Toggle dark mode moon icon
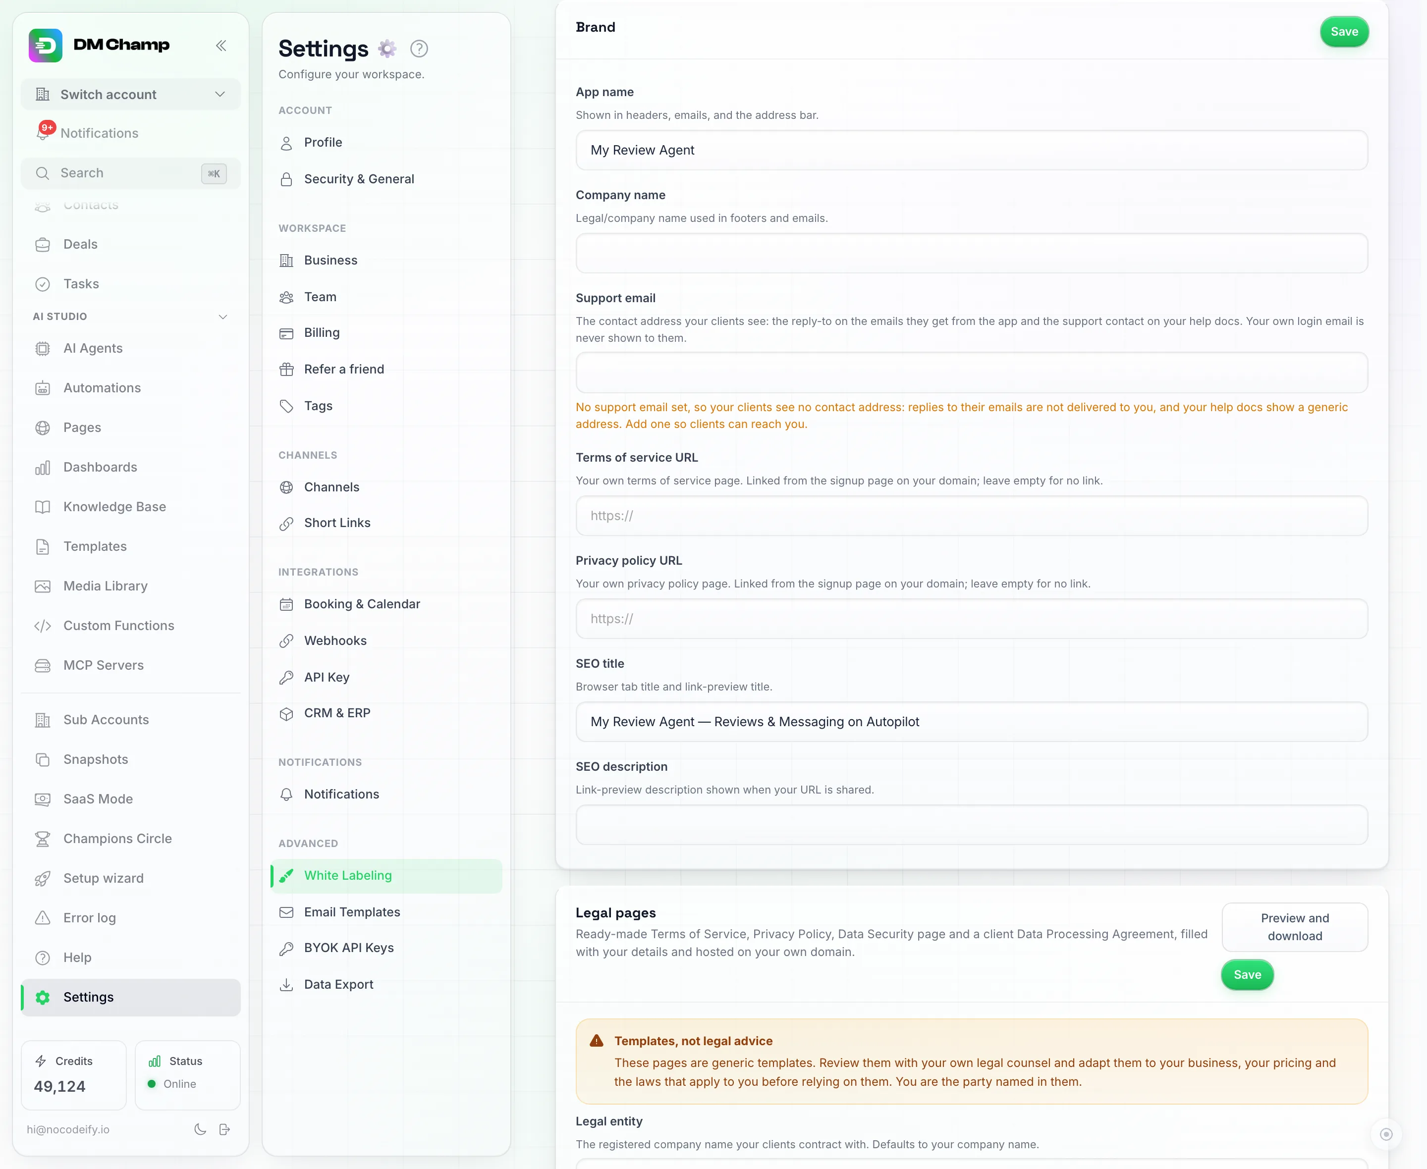 tap(200, 1129)
